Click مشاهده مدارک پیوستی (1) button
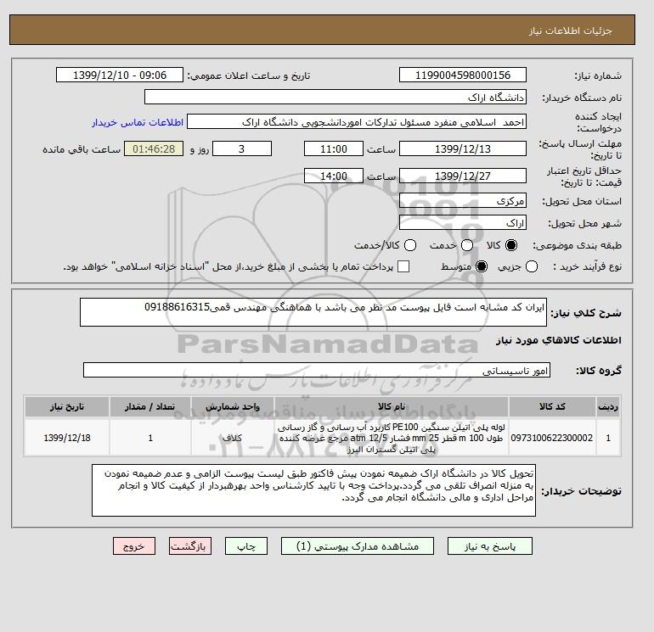The height and width of the screenshot is (632, 654). point(358,545)
